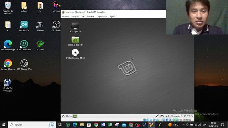Open Papelera de reciclaje on Windows desktop
Screen dimensions: 228x128
[x=8, y=8]
